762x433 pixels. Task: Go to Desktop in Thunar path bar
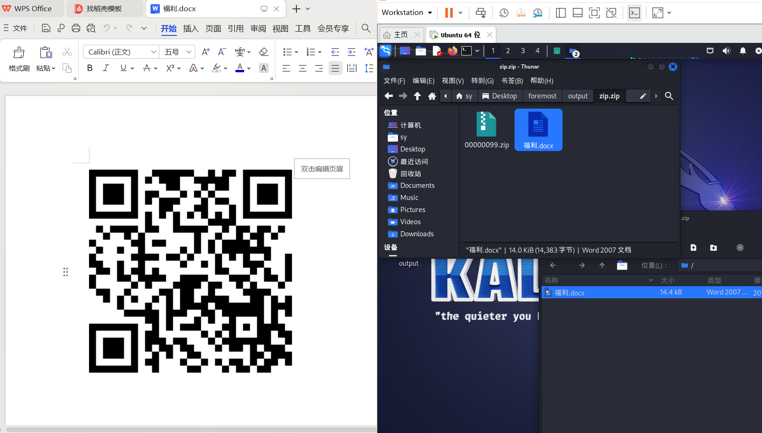coord(499,96)
